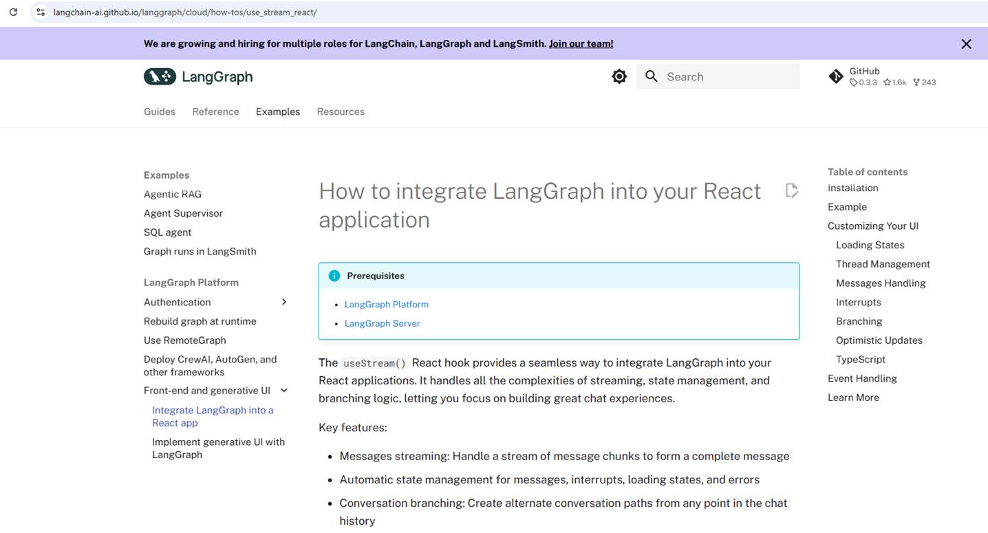Toggle the light/dark theme icon
Screen dimensions: 988x533
(619, 76)
